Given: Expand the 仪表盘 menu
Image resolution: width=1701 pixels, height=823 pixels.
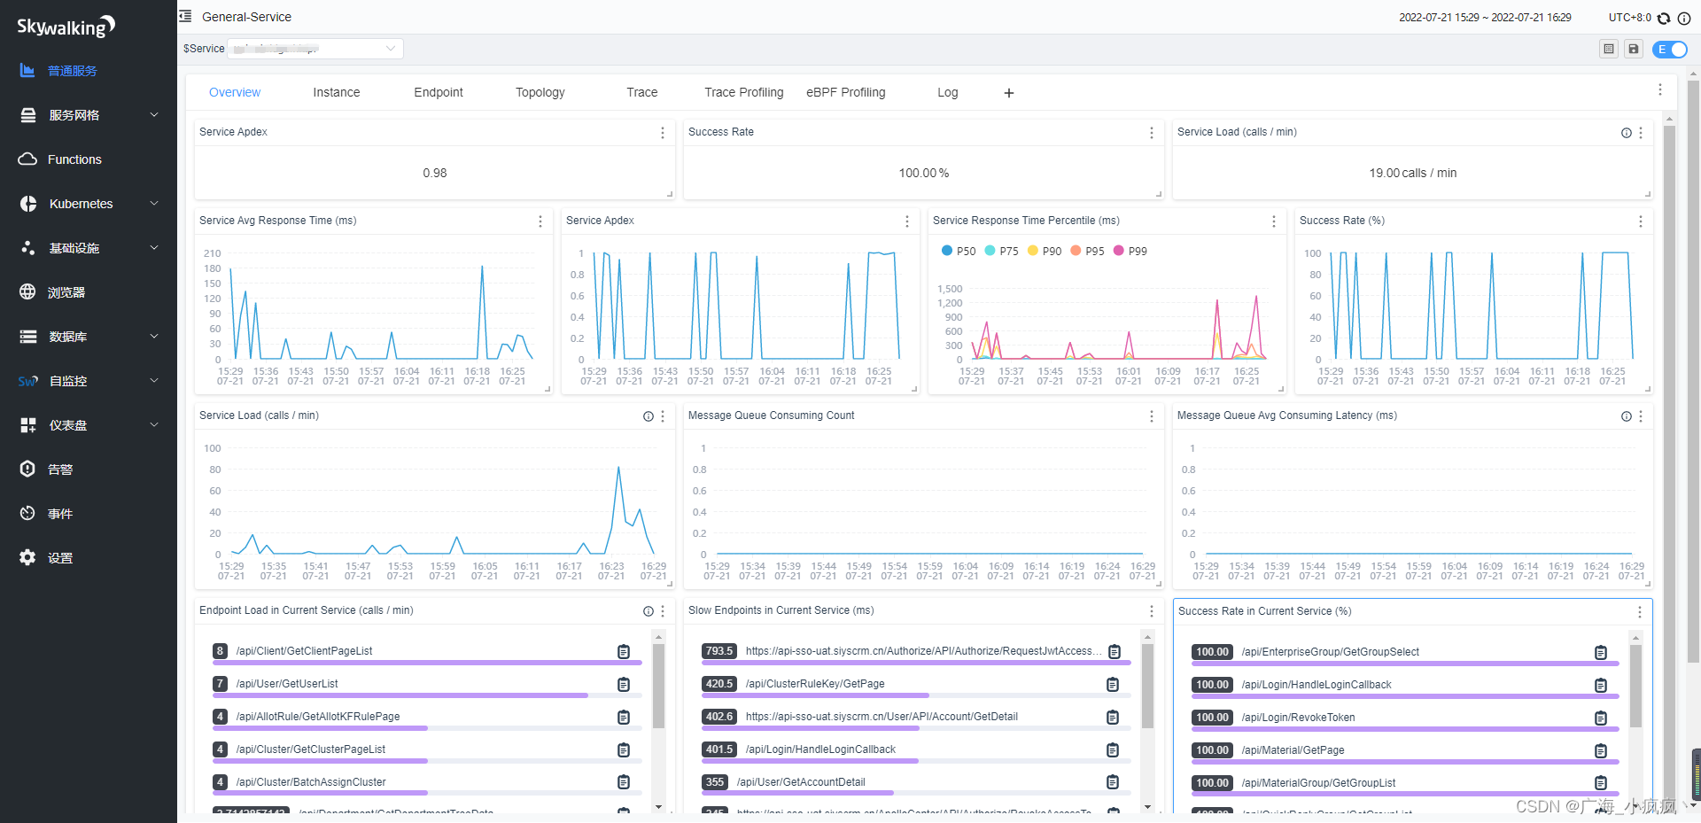Looking at the screenshot, I should (89, 425).
